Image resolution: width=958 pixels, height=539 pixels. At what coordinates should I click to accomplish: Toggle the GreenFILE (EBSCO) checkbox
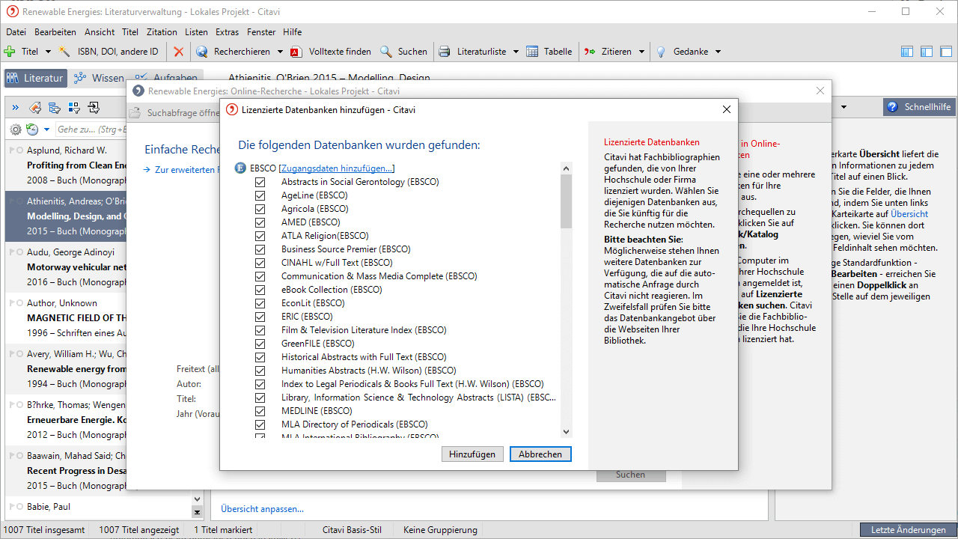pyautogui.click(x=260, y=344)
